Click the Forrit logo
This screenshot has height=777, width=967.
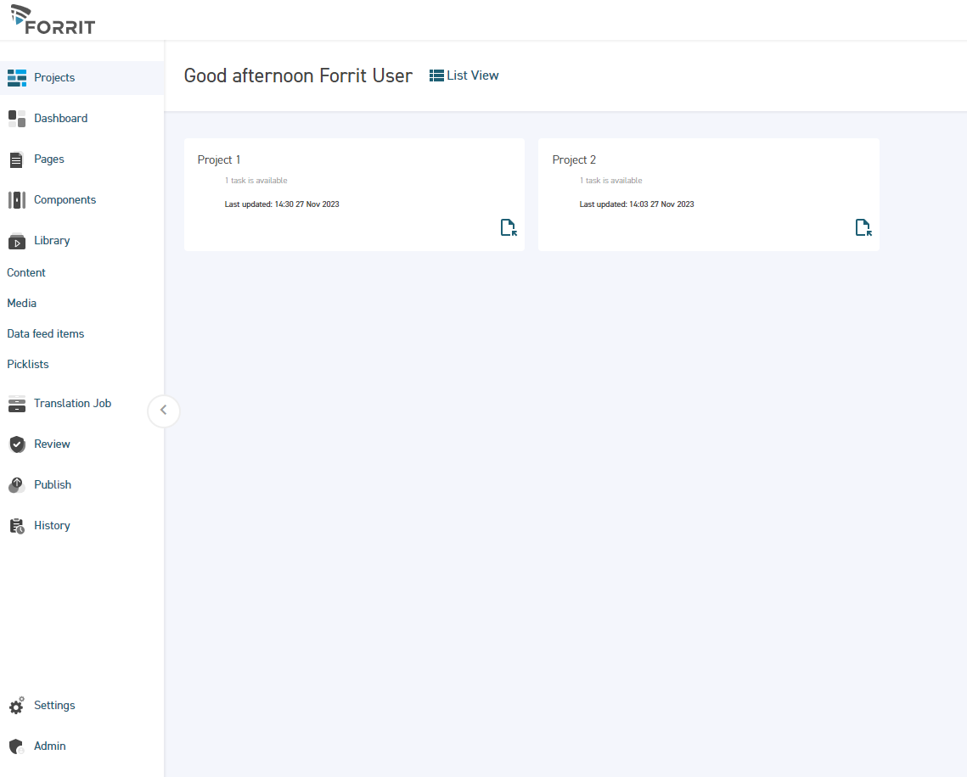tap(52, 20)
